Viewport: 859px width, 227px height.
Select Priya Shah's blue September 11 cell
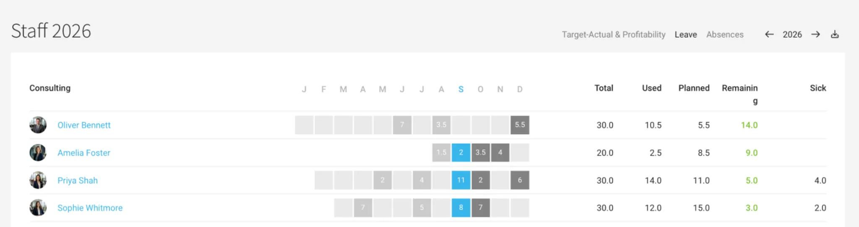pos(461,180)
